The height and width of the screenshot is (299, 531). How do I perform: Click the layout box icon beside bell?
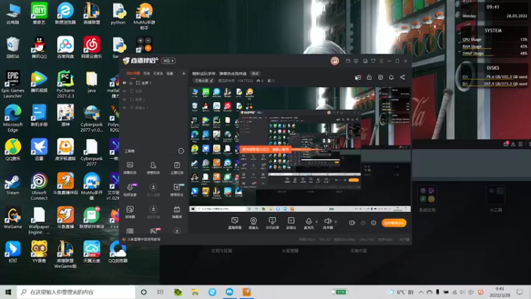tap(380, 77)
